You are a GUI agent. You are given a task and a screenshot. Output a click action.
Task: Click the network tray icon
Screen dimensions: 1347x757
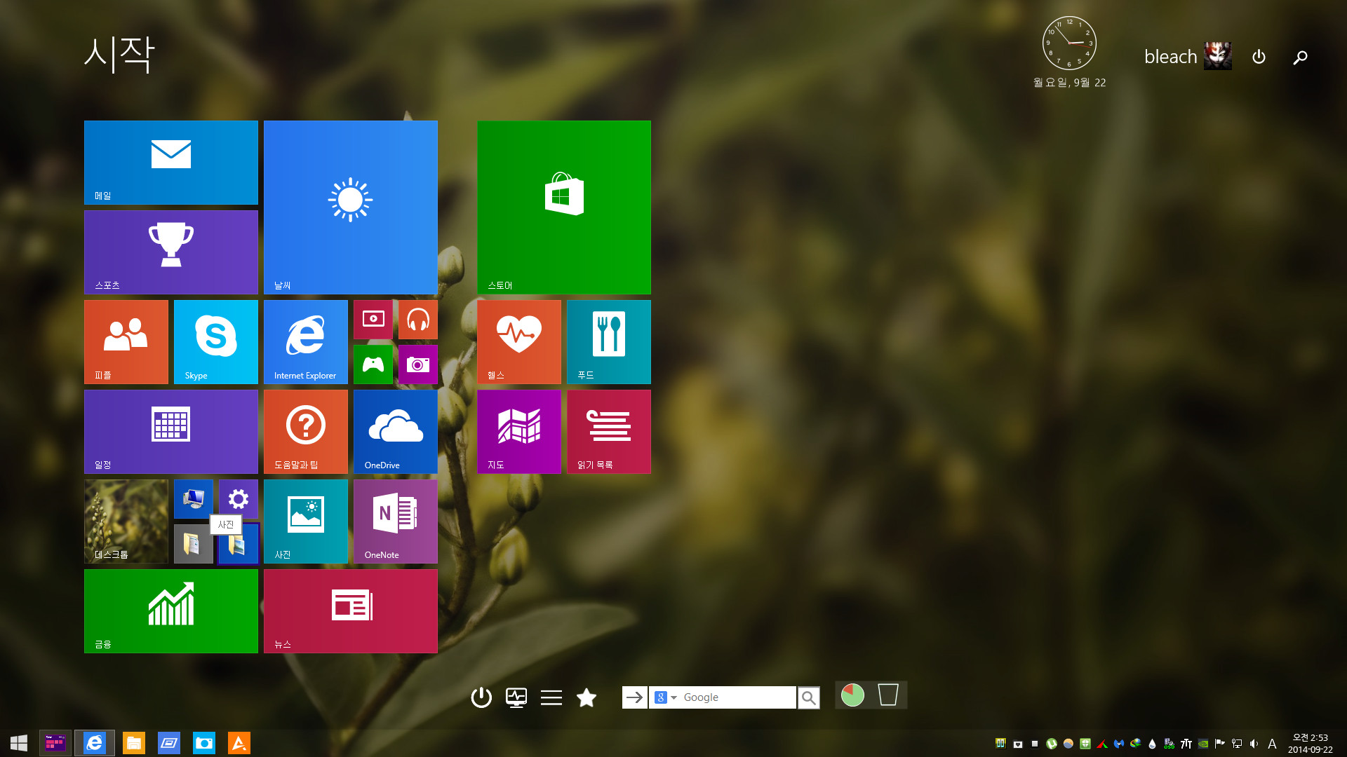point(1237,744)
